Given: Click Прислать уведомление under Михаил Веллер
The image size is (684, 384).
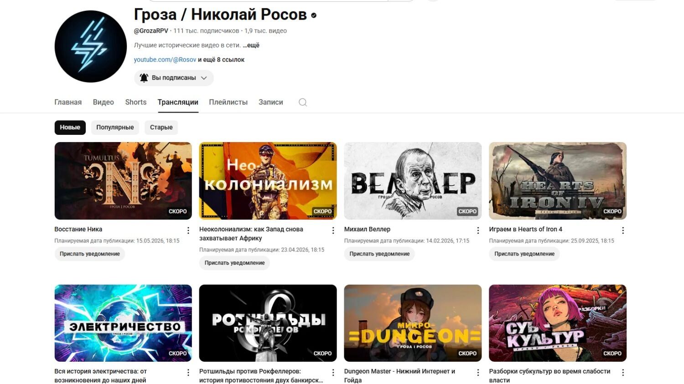Looking at the screenshot, I should point(379,254).
